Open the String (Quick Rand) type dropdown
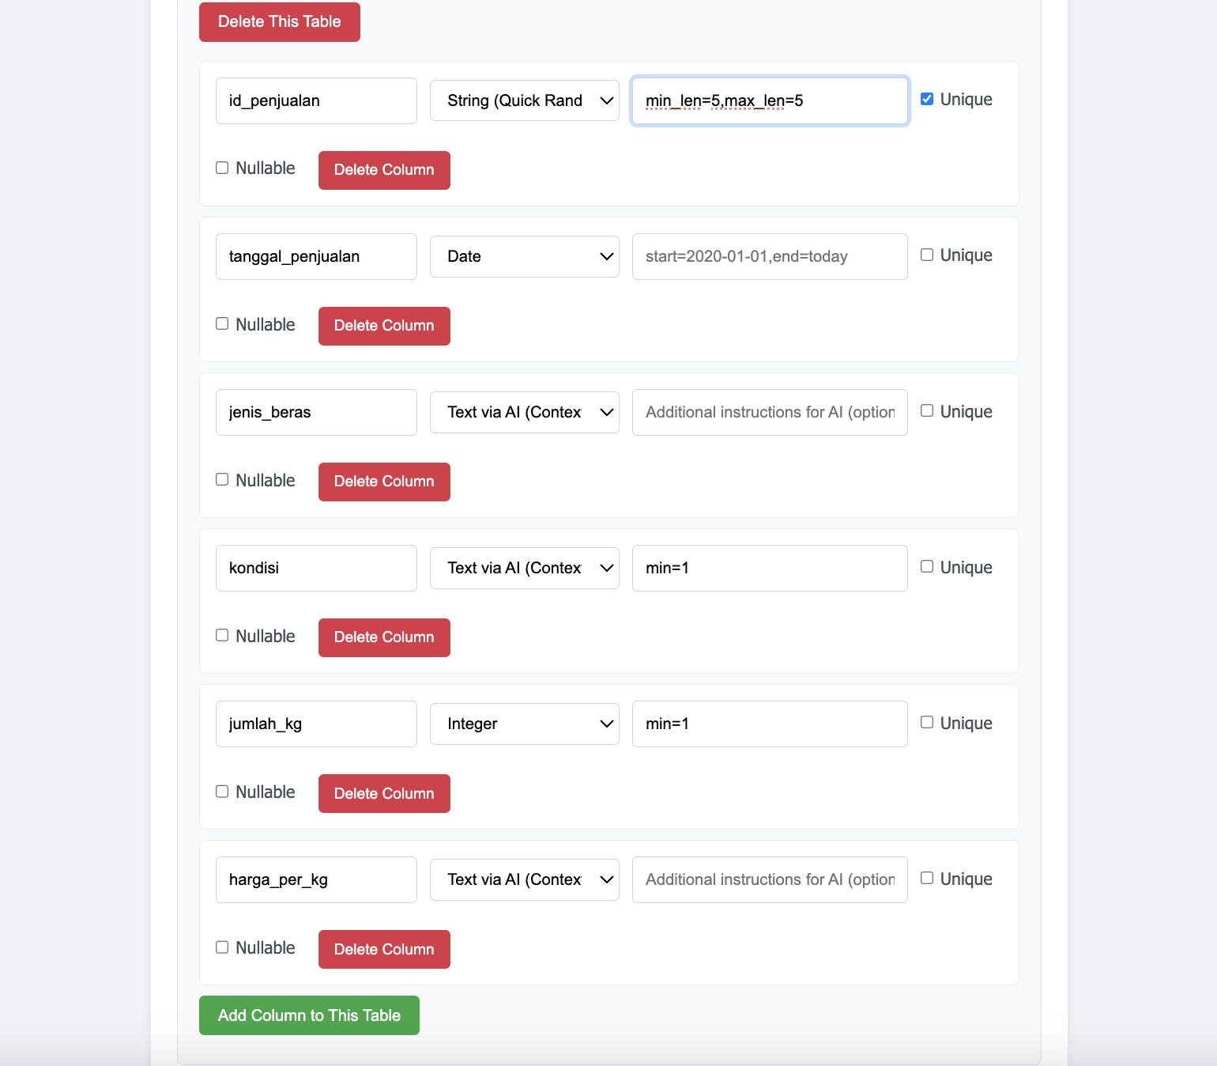The image size is (1217, 1066). click(x=525, y=100)
